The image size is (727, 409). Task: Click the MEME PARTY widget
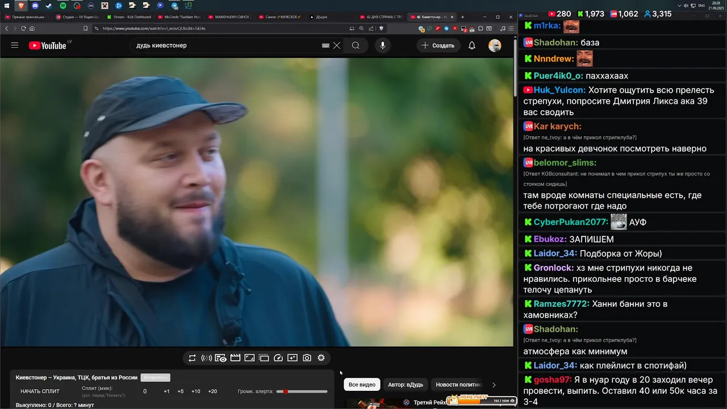click(x=482, y=400)
